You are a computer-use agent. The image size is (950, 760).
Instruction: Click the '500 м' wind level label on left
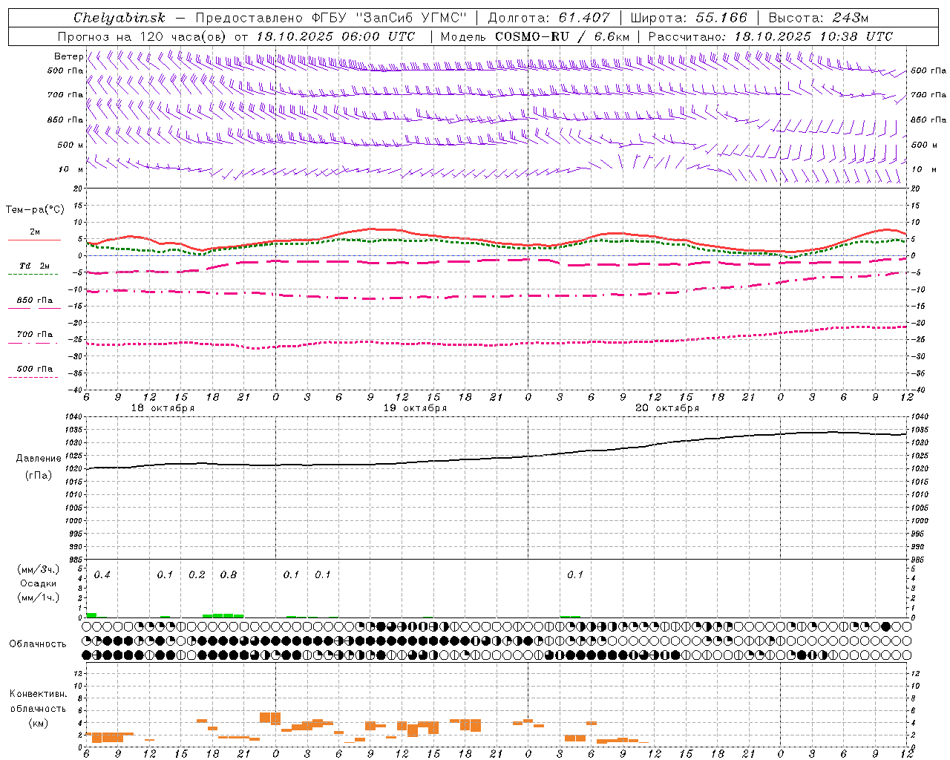pos(71,145)
